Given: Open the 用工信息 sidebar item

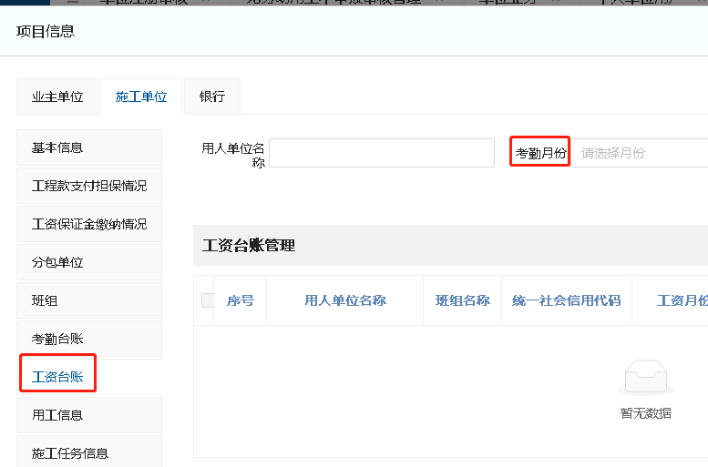Looking at the screenshot, I should [89, 415].
